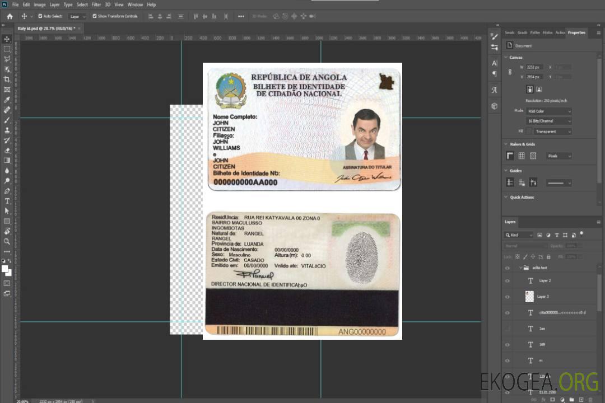605x403 pixels.
Task: Open the Auto-Select Layer dropdown
Action: (x=77, y=17)
